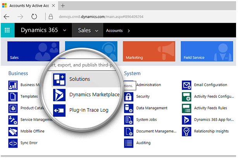Open the Solutions link

pos(80,79)
